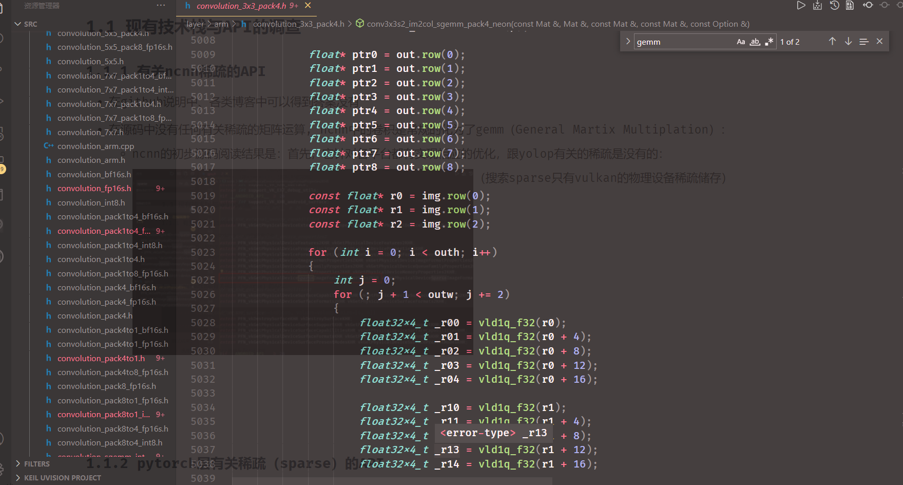Click h file icon in editor tab

pos(187,6)
